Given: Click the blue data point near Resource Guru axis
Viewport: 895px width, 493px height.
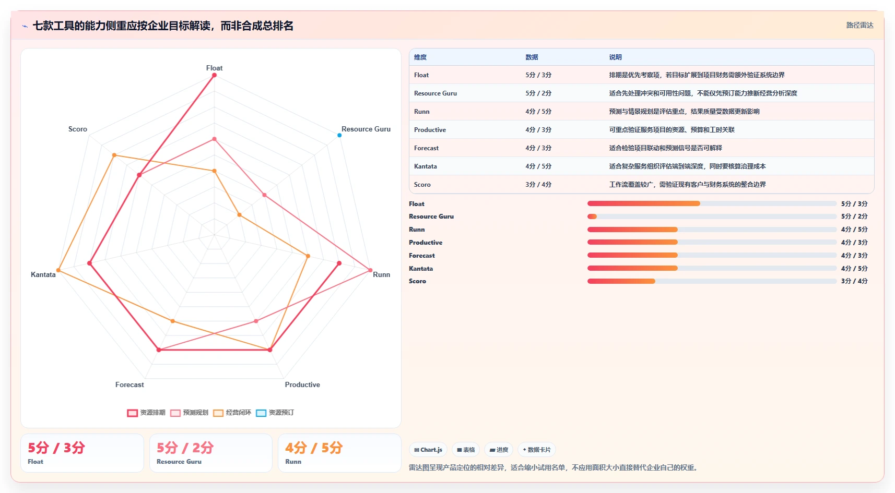Looking at the screenshot, I should point(339,135).
